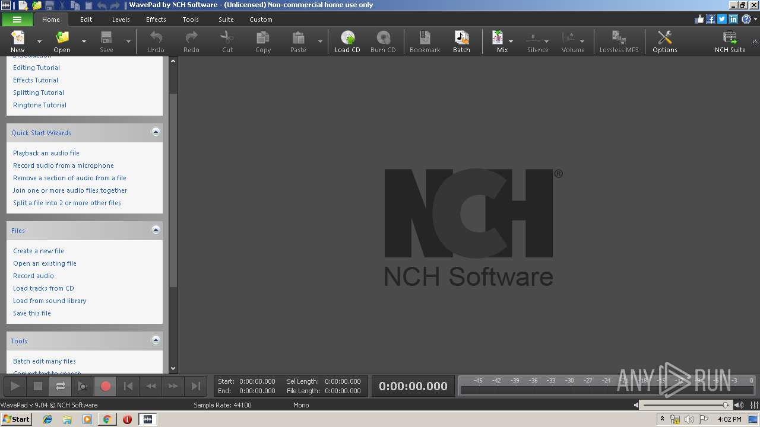This screenshot has width=760, height=427.
Task: Open the Save button dropdown arrow
Action: 128,41
